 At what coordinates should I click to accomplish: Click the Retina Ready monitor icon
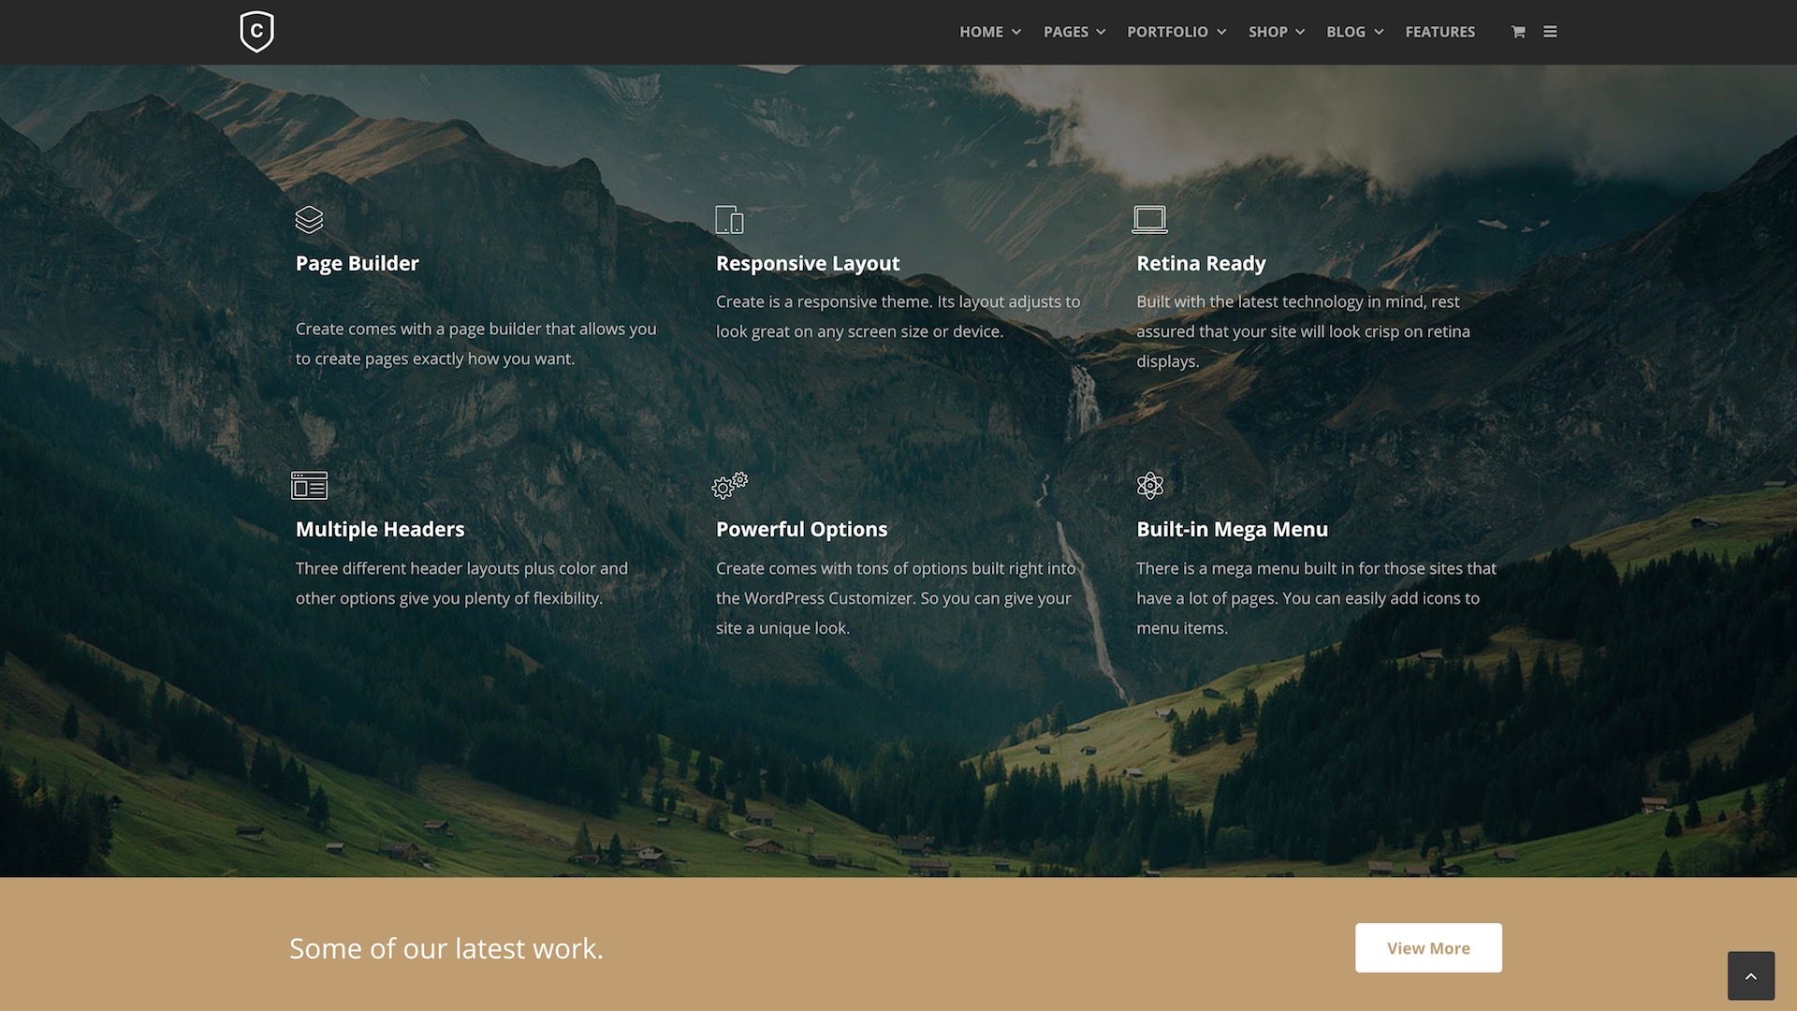[x=1150, y=218]
